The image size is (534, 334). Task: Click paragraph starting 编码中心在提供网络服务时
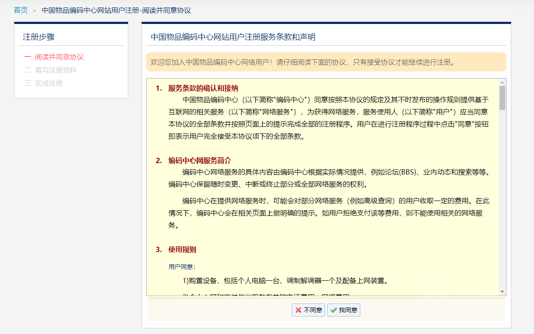pos(329,213)
